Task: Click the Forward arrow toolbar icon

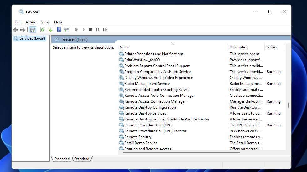Action: [x=23, y=30]
